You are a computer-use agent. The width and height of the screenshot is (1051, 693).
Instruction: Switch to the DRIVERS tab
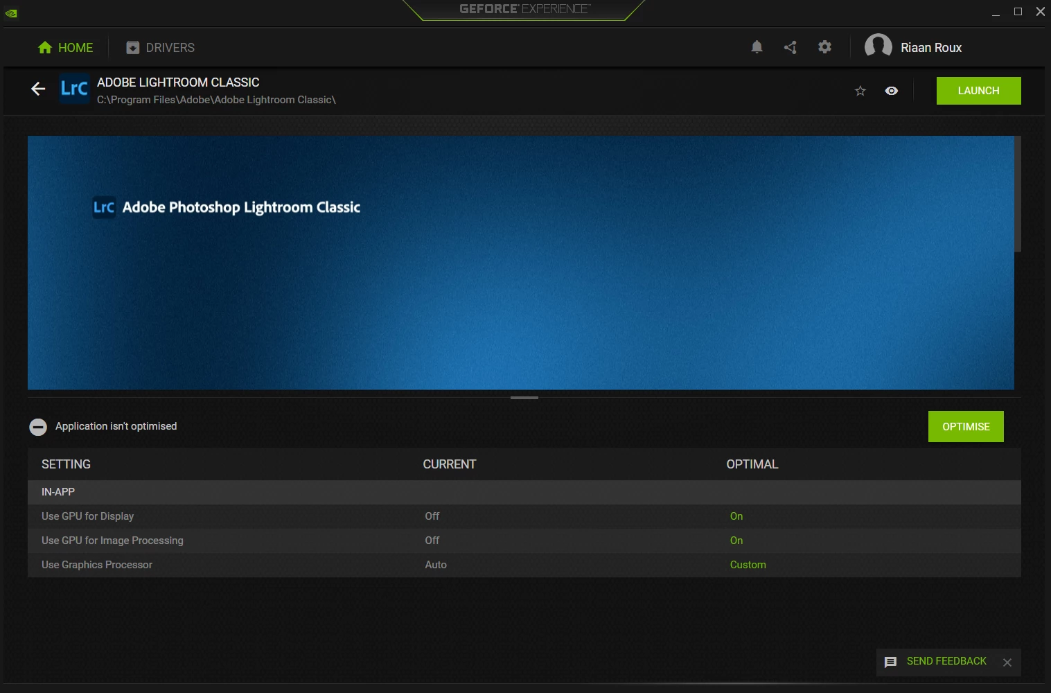[160, 48]
